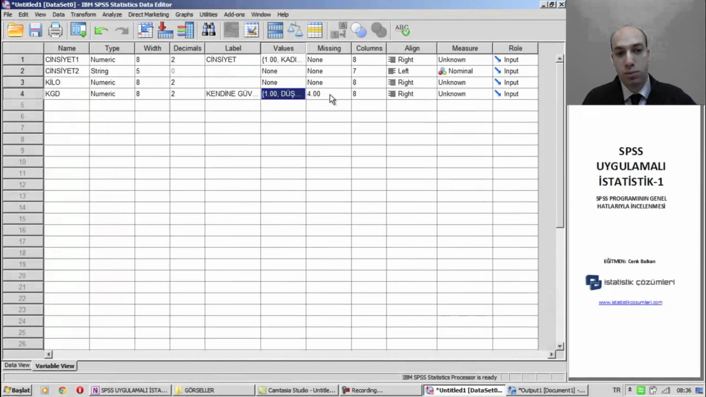Open the Variables info icon
The height and width of the screenshot is (397, 706).
pyautogui.click(x=185, y=30)
